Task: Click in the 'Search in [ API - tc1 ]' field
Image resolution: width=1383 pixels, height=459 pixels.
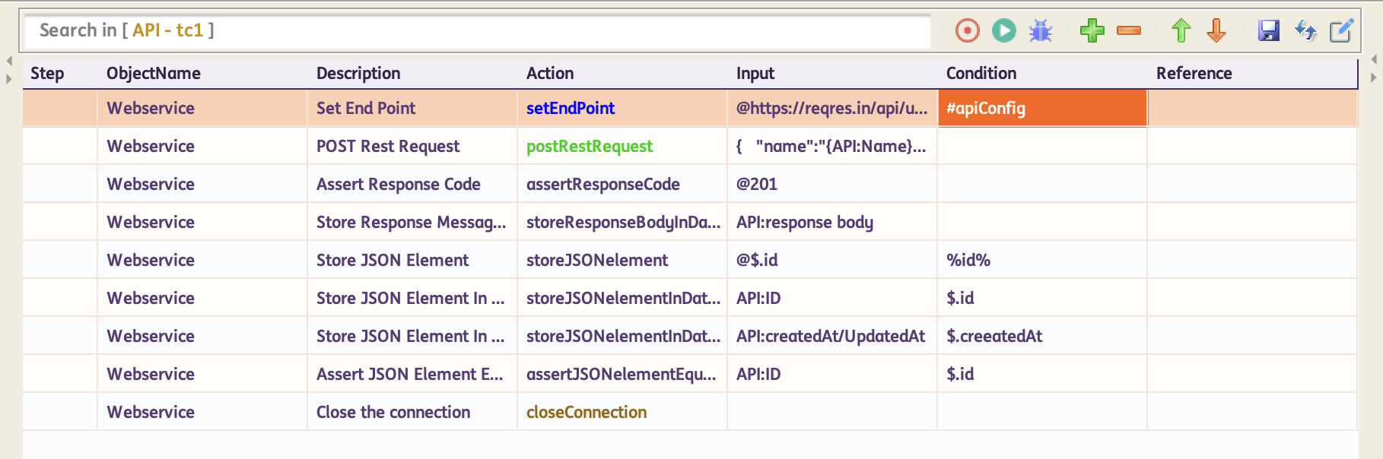Action: point(476,30)
